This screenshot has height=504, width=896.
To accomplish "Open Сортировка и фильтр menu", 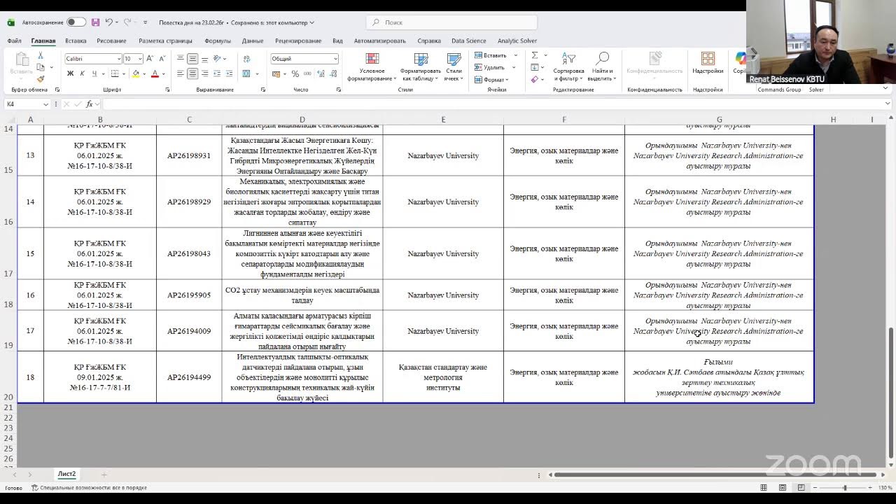I will (568, 66).
